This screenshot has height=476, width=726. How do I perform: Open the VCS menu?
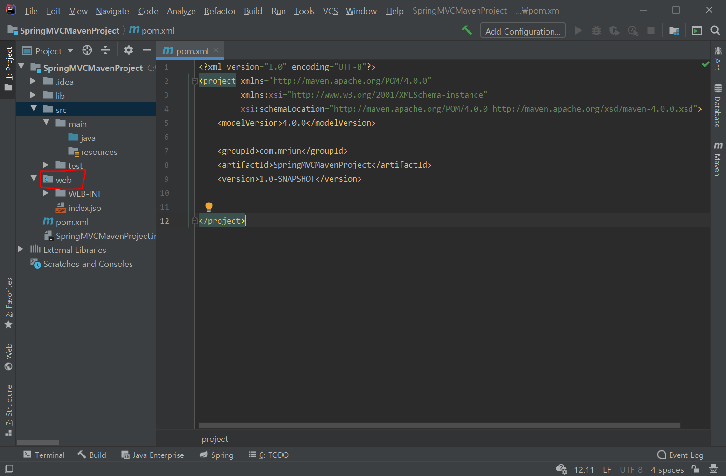pyautogui.click(x=331, y=11)
